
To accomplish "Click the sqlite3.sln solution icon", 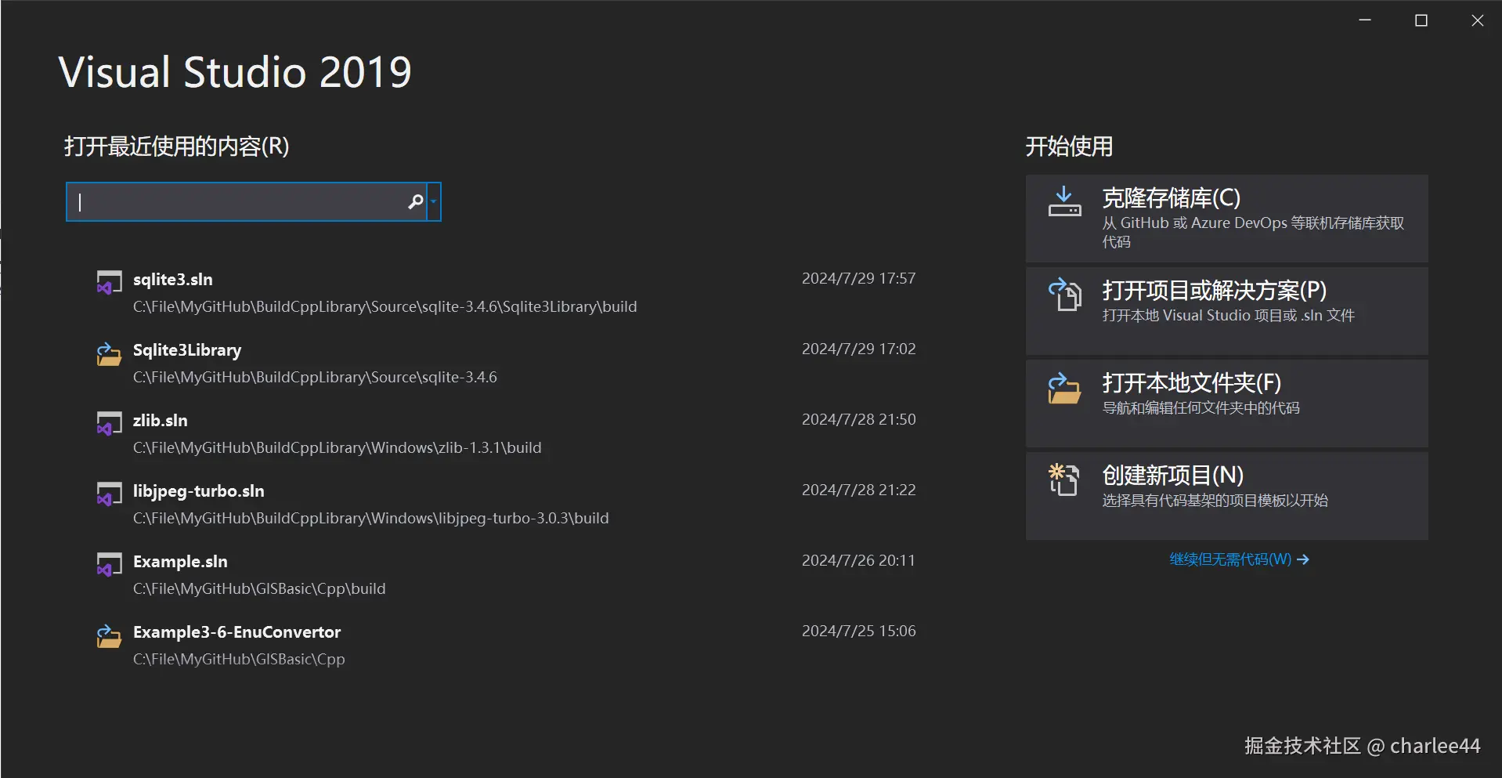I will [109, 282].
